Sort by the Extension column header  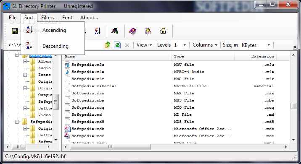coord(255,56)
